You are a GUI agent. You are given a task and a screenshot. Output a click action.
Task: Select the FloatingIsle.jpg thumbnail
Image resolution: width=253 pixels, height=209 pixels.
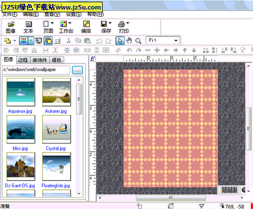pyautogui.click(x=56, y=166)
